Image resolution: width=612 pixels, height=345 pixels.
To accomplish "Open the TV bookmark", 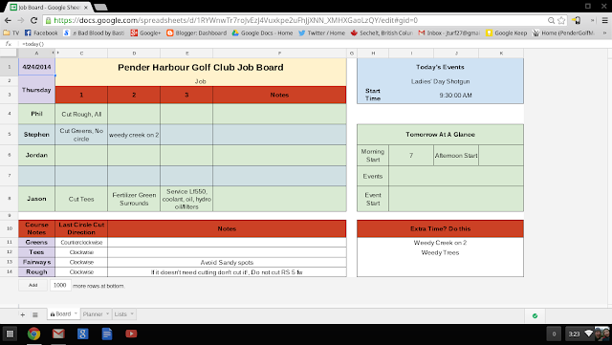I will click(x=11, y=32).
